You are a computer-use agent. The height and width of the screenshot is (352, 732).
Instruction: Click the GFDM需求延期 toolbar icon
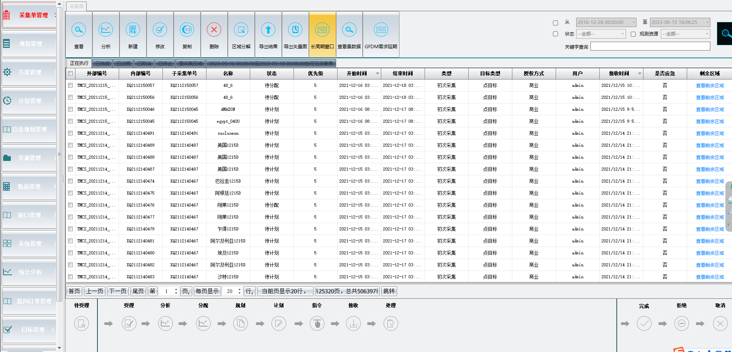pos(381,30)
